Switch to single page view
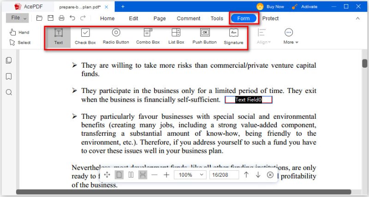The height and width of the screenshot is (197, 369). 119,175
